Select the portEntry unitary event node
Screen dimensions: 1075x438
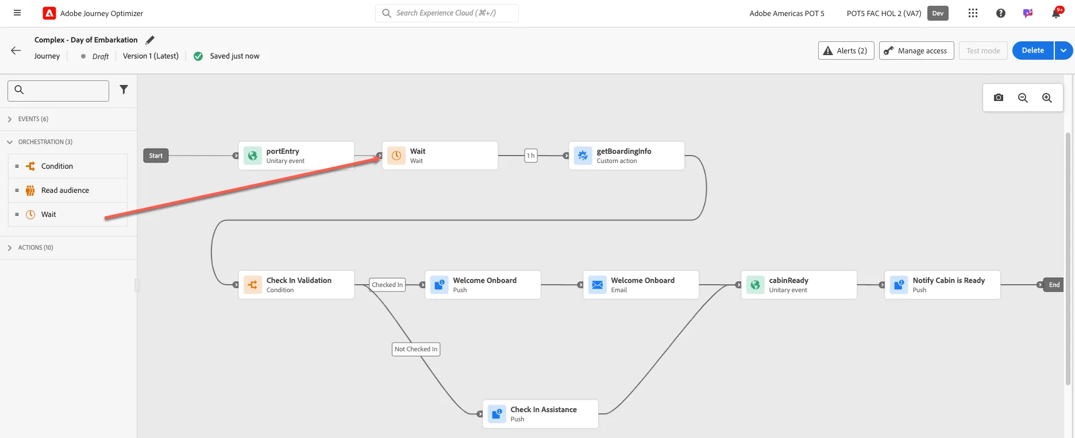coord(296,156)
